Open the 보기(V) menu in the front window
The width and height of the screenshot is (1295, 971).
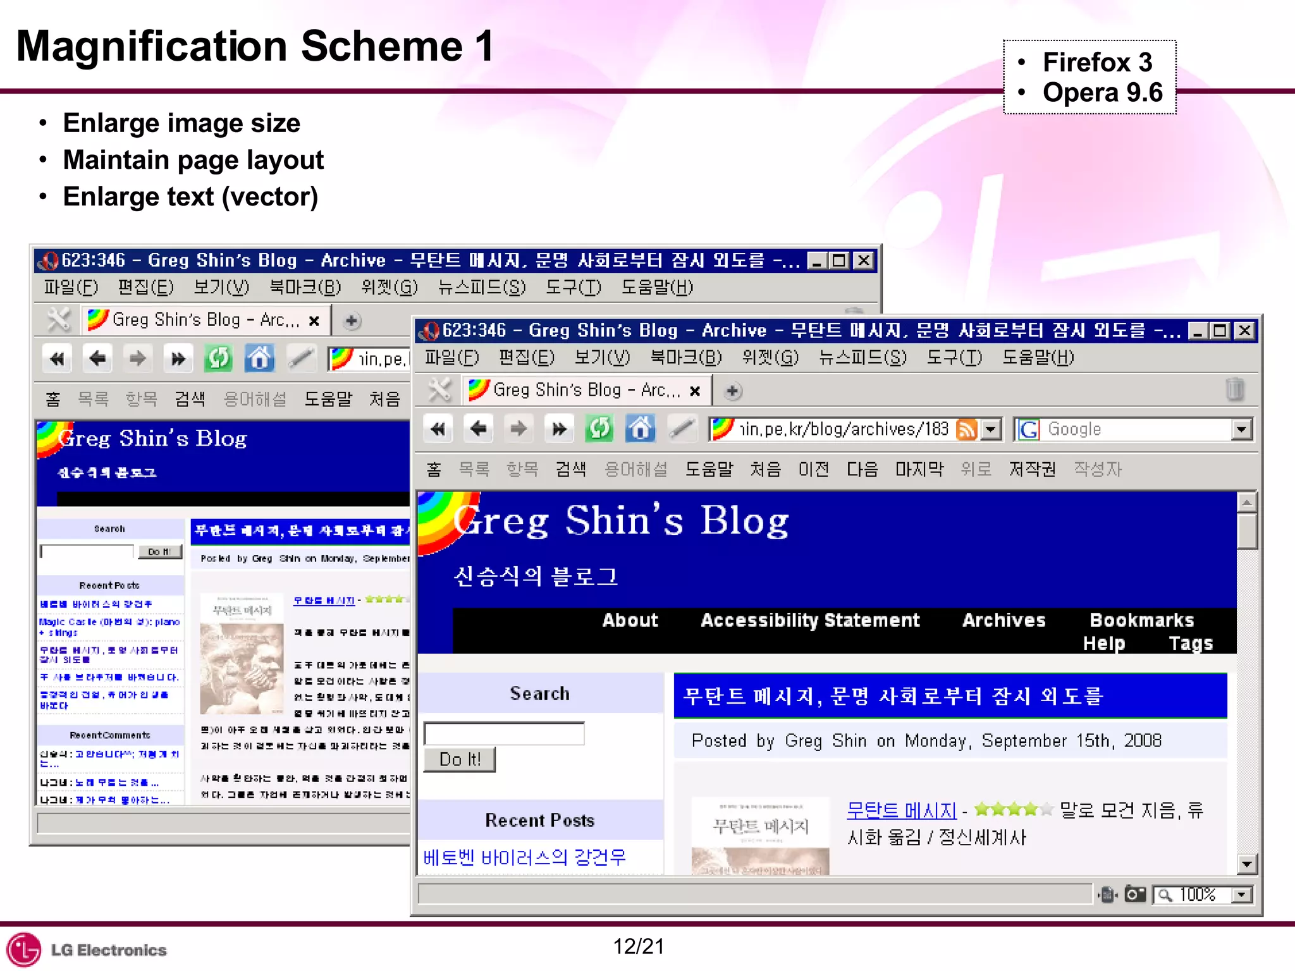click(602, 358)
